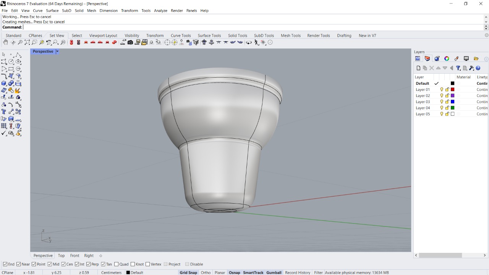Open the layer tools hammer icon
The width and height of the screenshot is (489, 275).
point(471,68)
